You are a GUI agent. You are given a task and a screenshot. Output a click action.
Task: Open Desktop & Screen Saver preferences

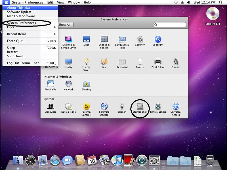[x=68, y=39]
